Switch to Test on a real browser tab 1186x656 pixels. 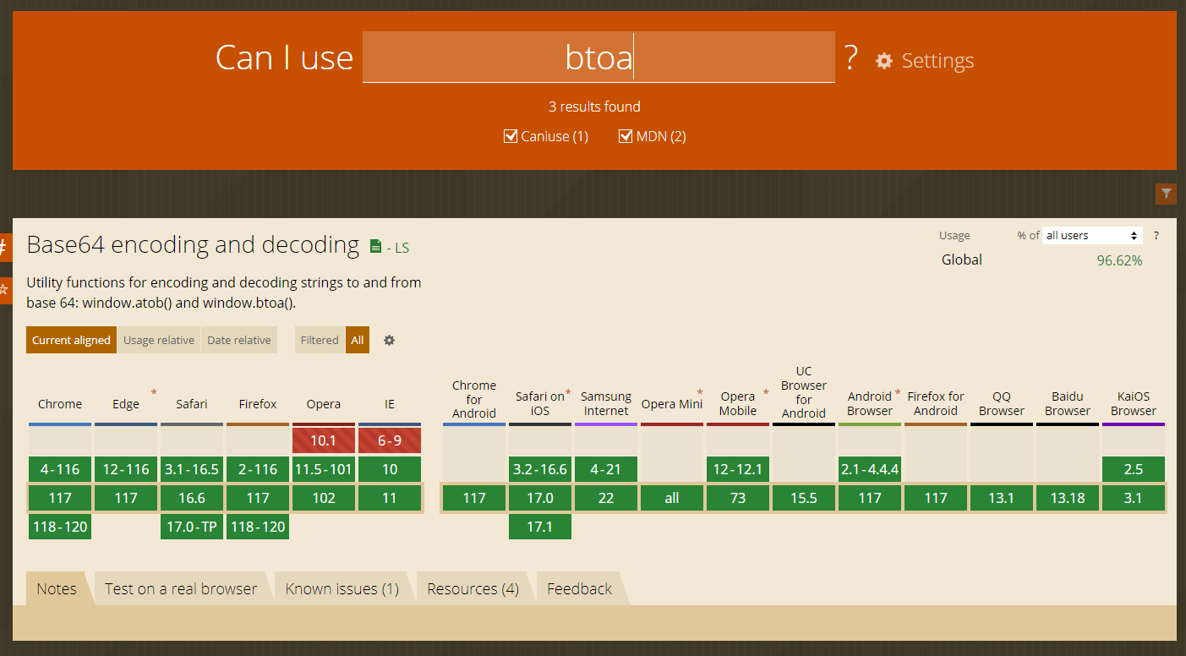coord(181,588)
